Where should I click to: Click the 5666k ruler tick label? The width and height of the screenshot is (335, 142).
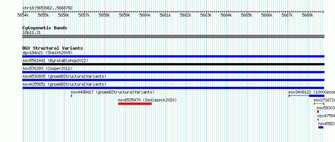pyautogui.click(x=267, y=15)
